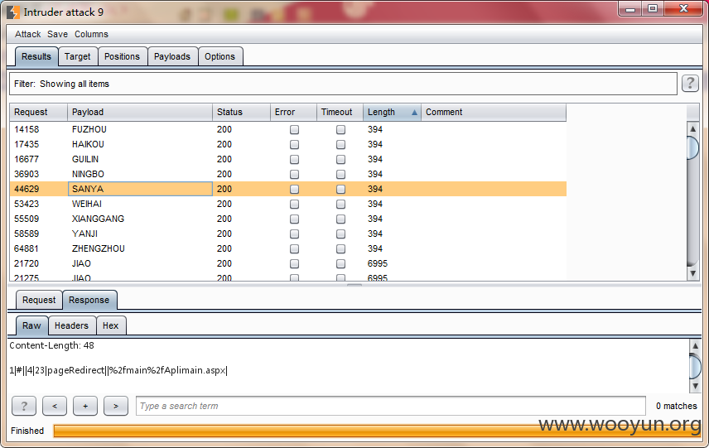Show the Response tab
709x448 pixels.
89,300
